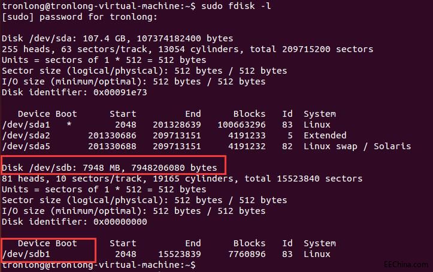Screen dimensions: 433x272
Task: Click the 13054 cylinders geometry line
Action: [187, 49]
